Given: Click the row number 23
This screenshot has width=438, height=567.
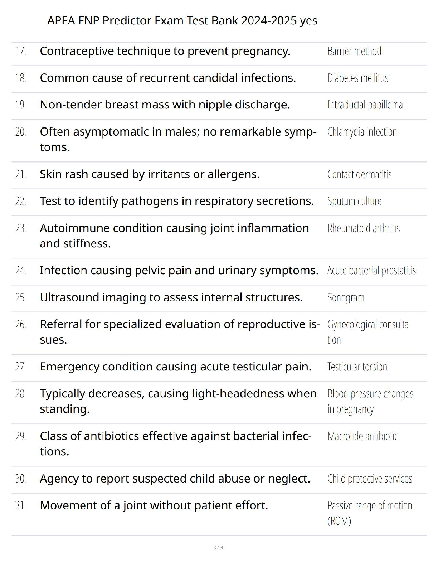Looking at the screenshot, I should (21, 228).
